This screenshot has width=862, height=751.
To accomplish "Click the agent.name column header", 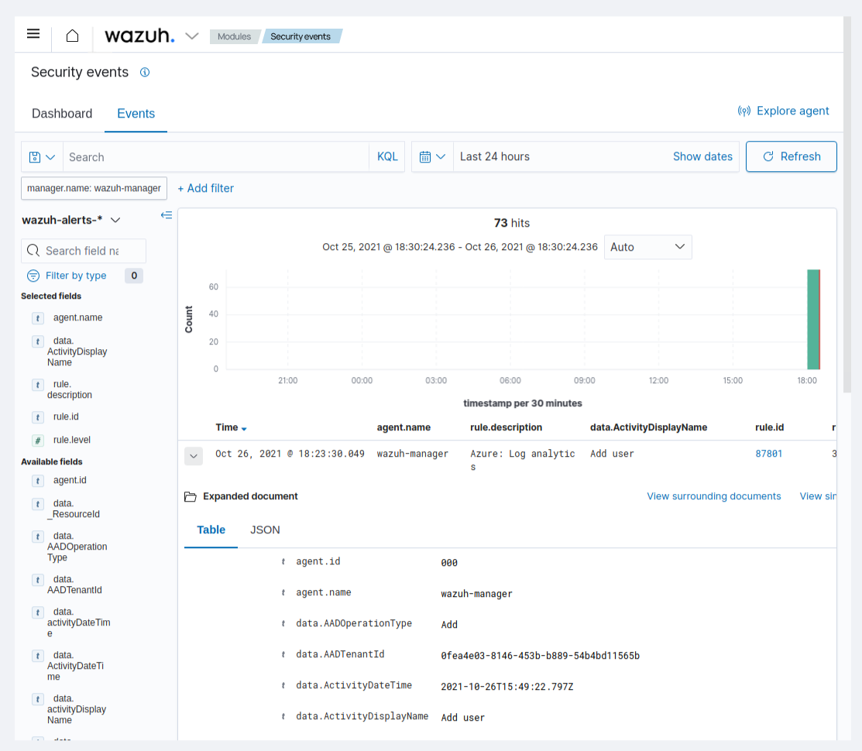I will click(404, 427).
